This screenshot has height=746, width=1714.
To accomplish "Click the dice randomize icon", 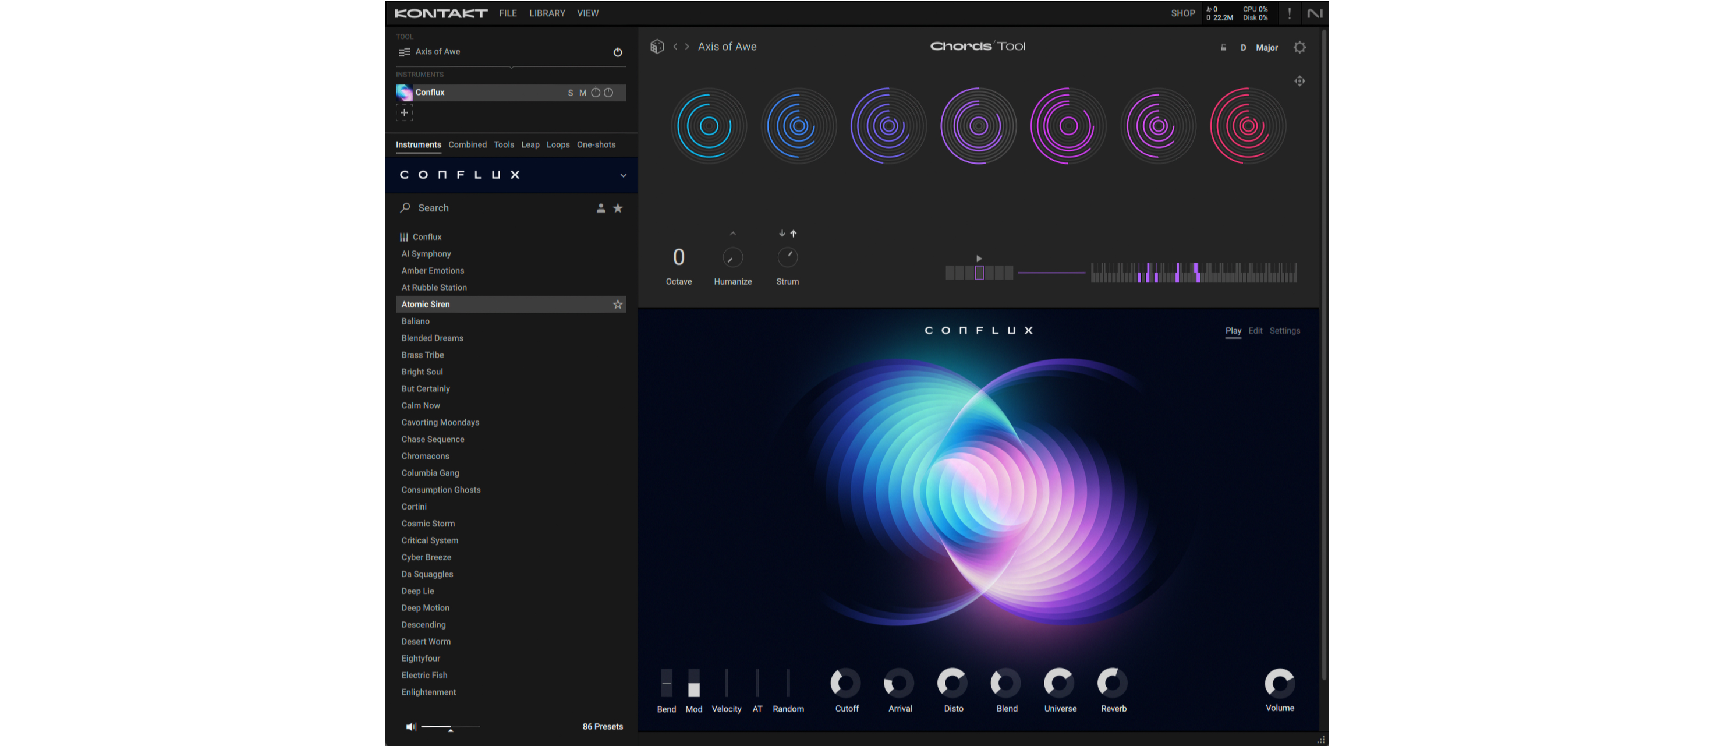I will [657, 47].
